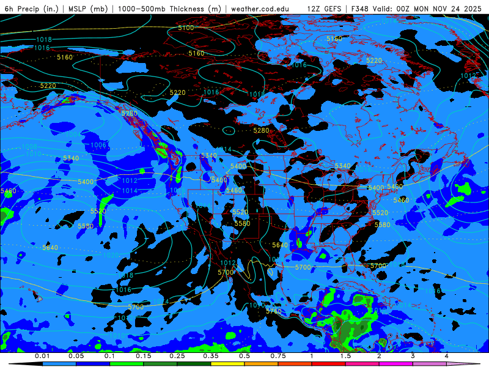
Task: Click the "5760" thickness contour label
Action: [x=274, y=311]
